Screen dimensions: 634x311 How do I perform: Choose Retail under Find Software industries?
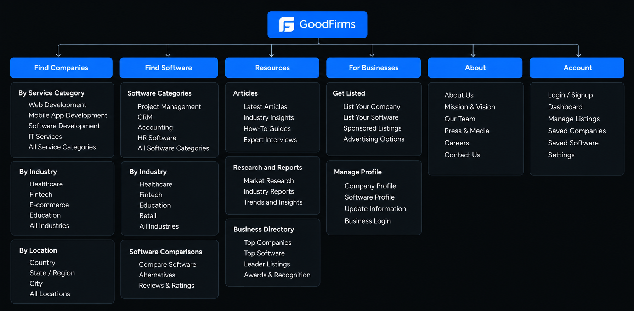pyautogui.click(x=148, y=216)
